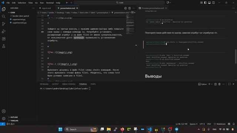Open the Manage gear icon

point(4,119)
